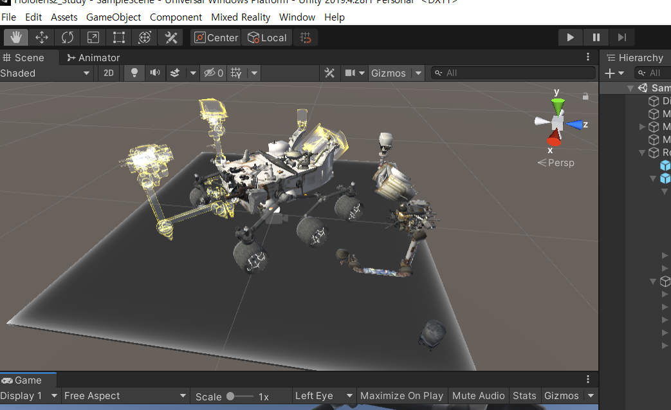This screenshot has width=671, height=410.
Task: Click the blue Z axis gizmo cone
Action: coord(574,125)
